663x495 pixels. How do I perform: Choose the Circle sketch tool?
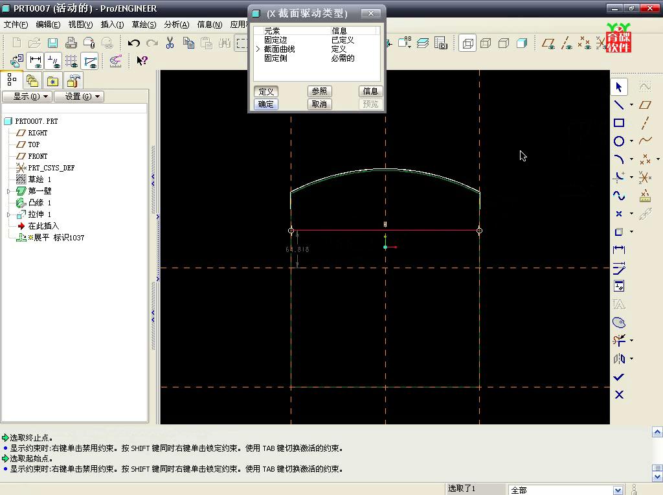[x=619, y=141]
